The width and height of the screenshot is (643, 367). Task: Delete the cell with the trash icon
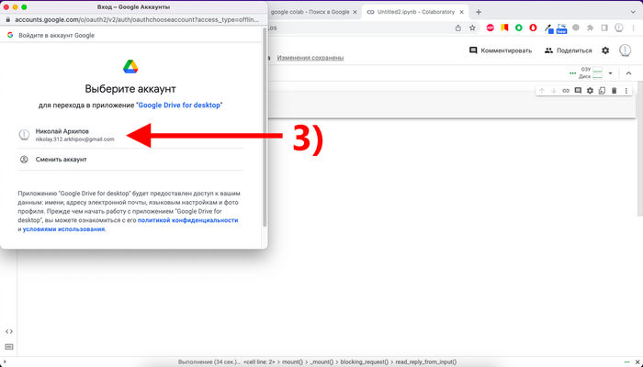(614, 91)
